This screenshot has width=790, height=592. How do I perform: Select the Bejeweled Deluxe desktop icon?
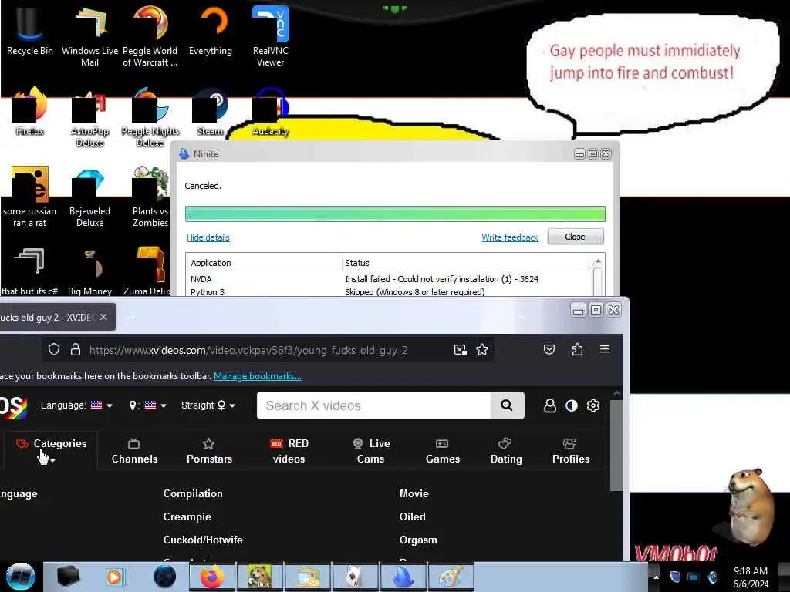point(89,197)
